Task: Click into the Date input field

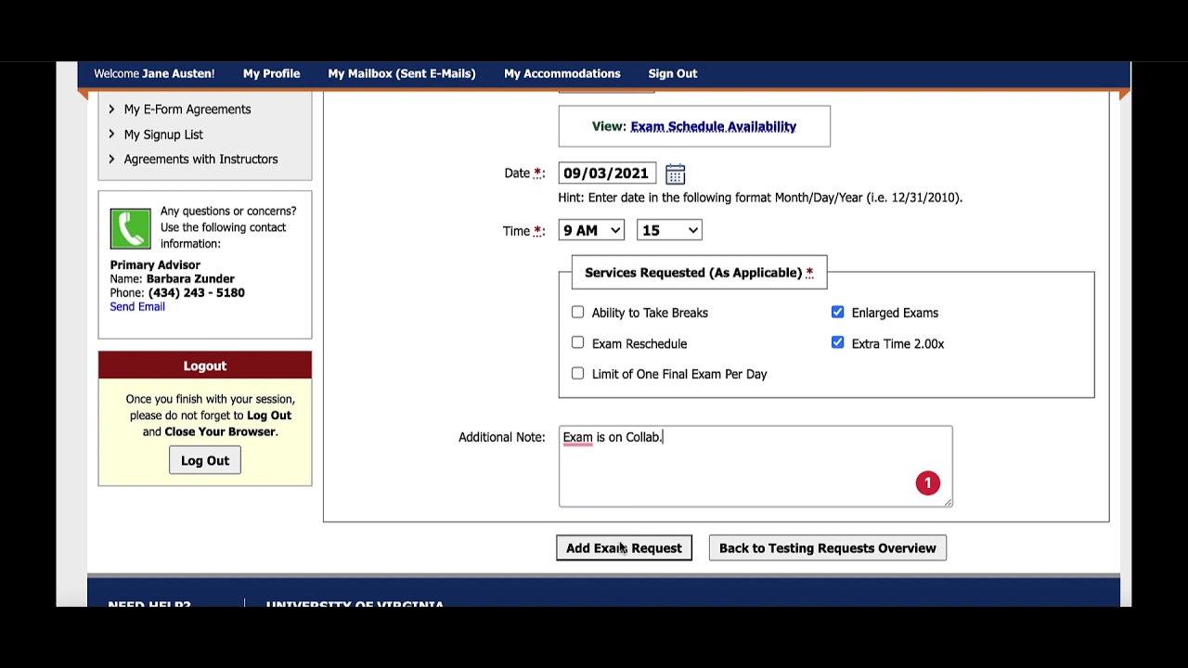Action: (607, 173)
